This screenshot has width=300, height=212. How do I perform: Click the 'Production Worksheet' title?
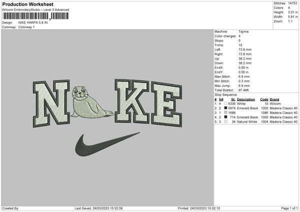click(x=27, y=4)
